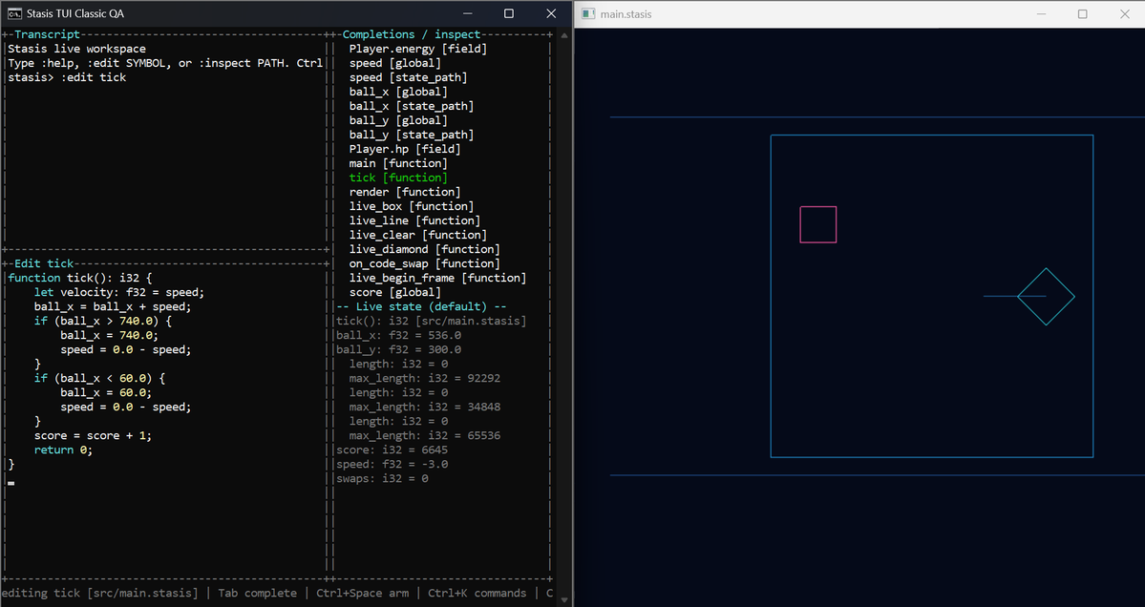Click the console scrollbar up arrow
1145x607 pixels.
coord(564,34)
